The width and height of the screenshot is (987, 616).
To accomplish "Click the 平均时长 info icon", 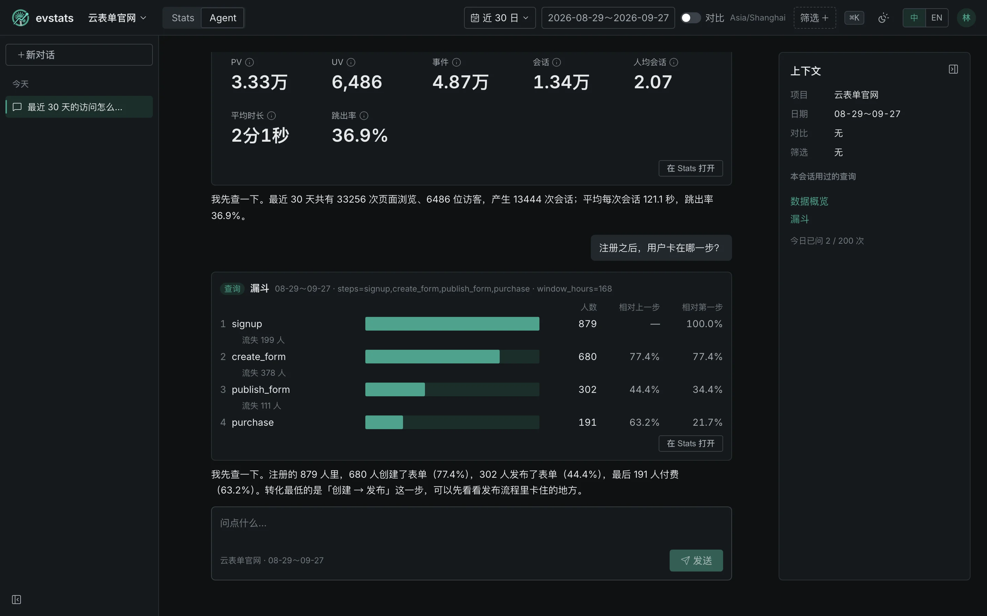I will [271, 116].
